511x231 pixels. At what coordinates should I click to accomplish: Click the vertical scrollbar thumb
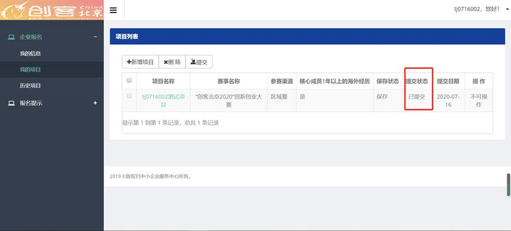[x=509, y=185]
